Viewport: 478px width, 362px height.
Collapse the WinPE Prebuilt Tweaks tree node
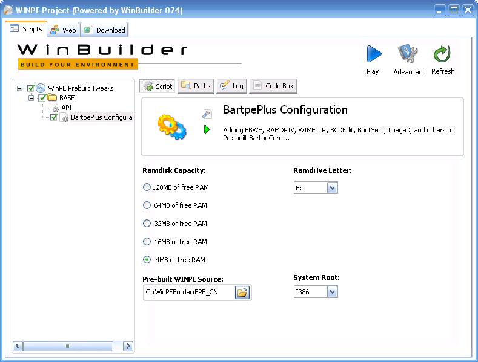click(x=20, y=88)
